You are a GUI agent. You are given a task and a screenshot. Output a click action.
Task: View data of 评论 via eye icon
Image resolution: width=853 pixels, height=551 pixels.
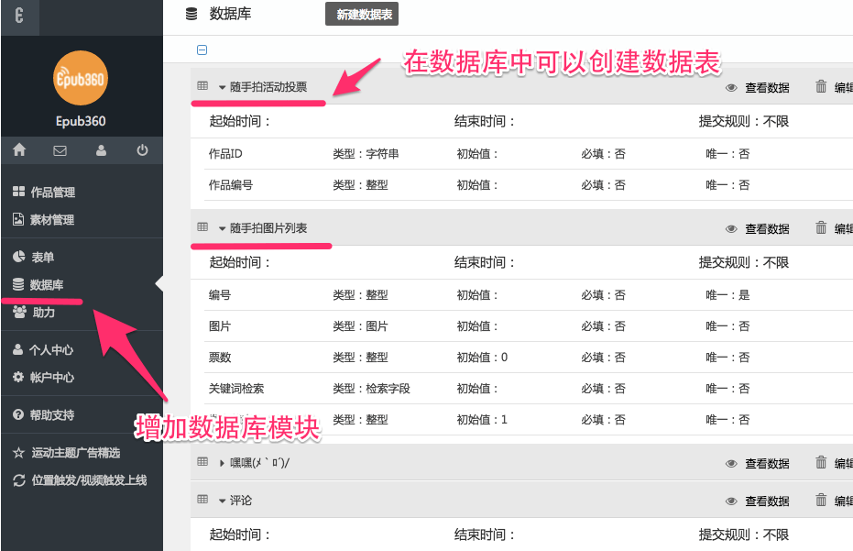[x=732, y=501]
